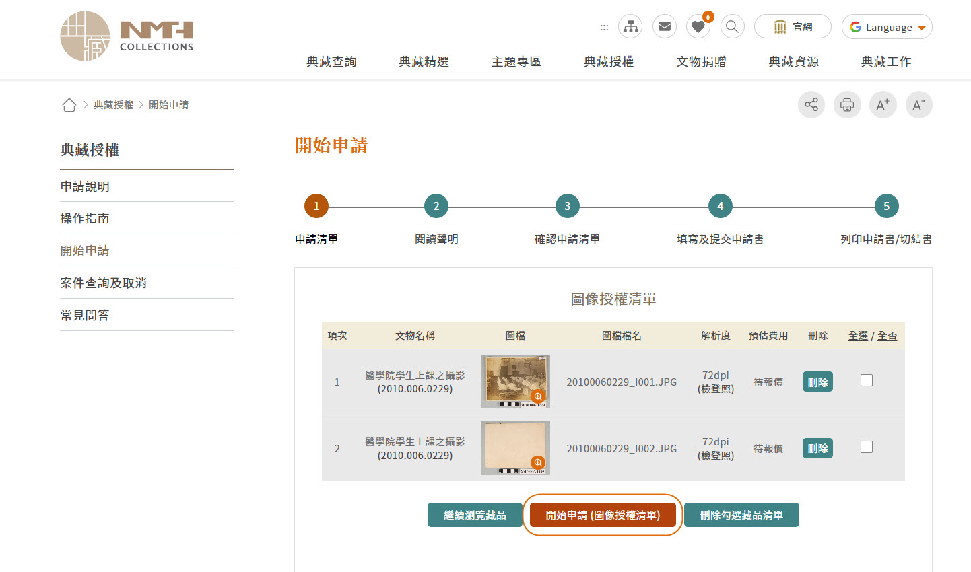Increase font size with A+ icon
This screenshot has width=971, height=572.
883,105
